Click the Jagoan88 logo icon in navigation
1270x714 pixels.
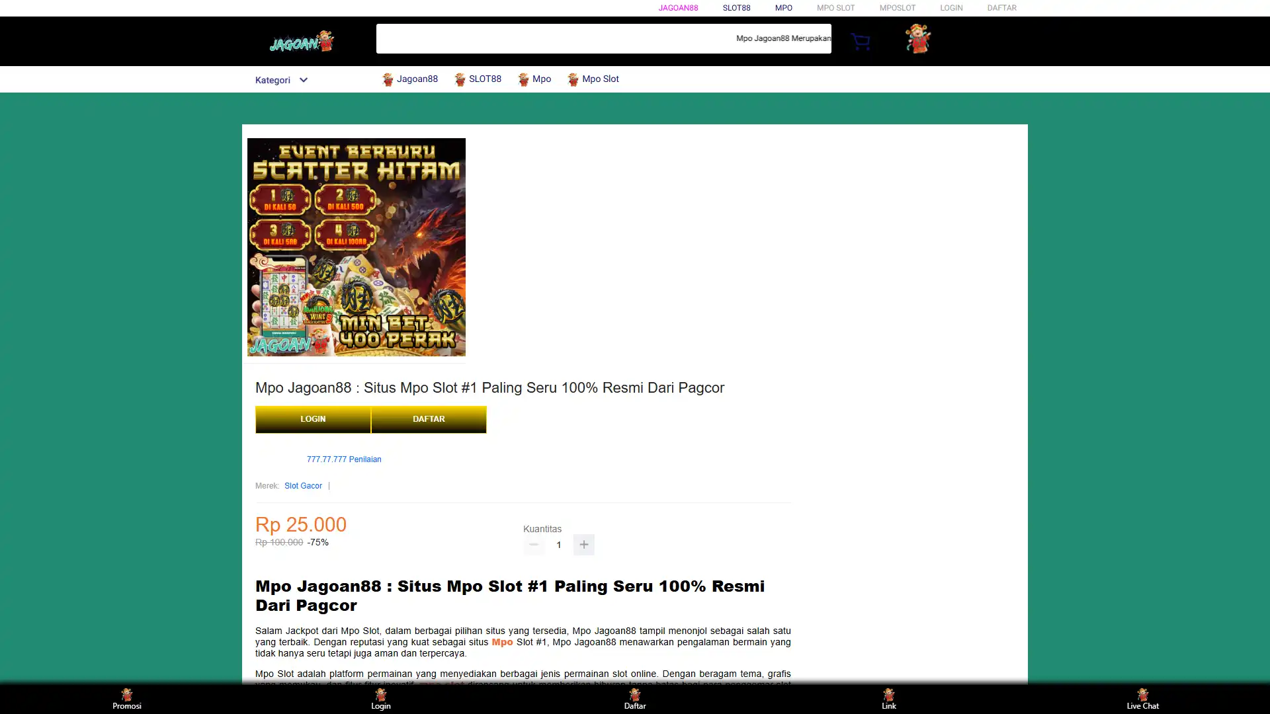tap(386, 79)
